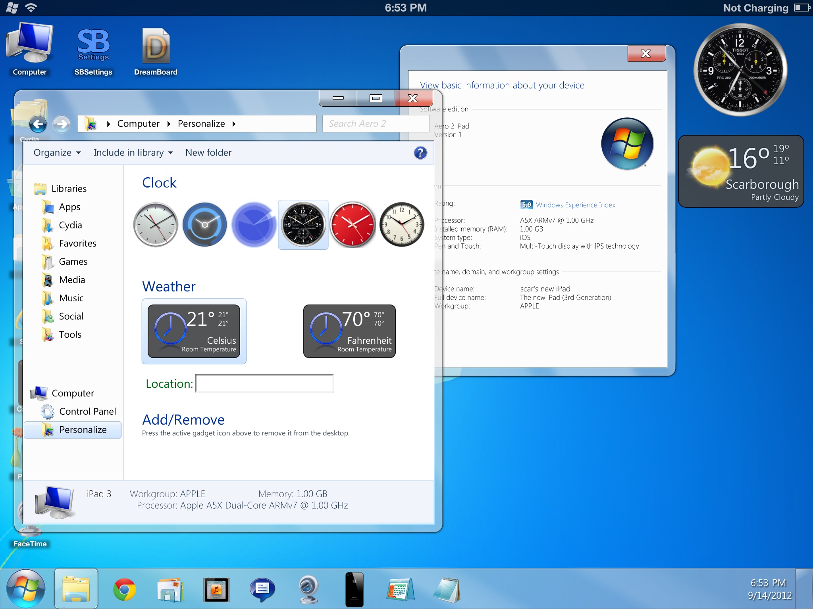Select Computer in the navigation pane
The image size is (813, 609).
(63, 393)
